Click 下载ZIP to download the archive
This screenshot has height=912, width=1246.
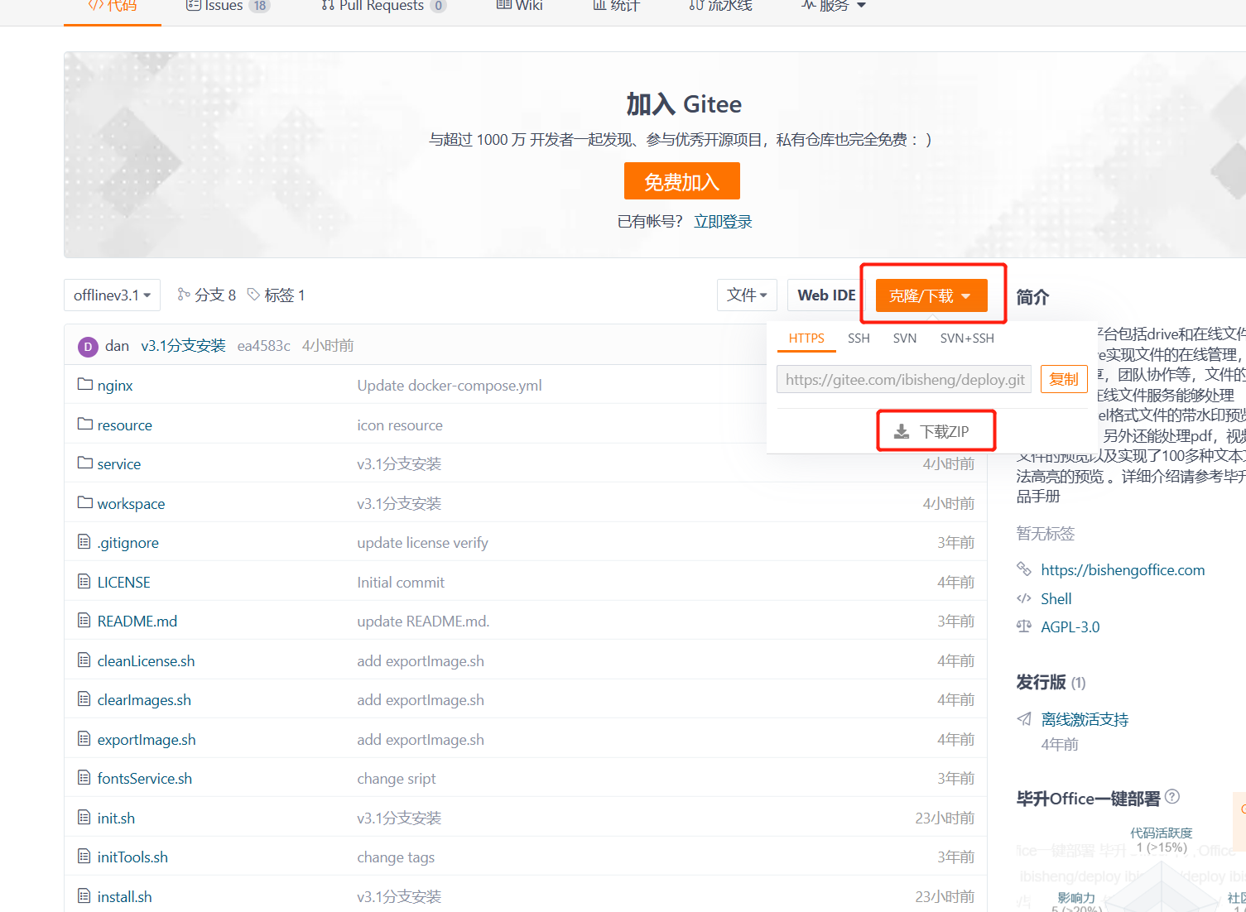tap(932, 432)
